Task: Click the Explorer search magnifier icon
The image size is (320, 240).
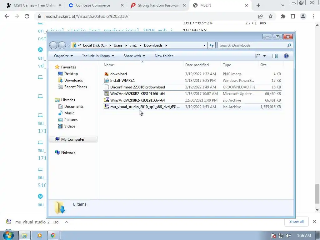Action: point(289,45)
